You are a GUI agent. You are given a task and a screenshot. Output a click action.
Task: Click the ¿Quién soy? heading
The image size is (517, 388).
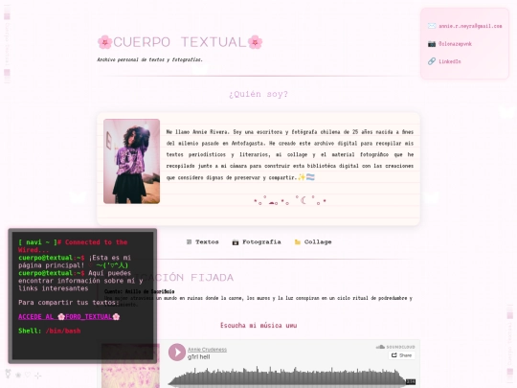point(258,94)
